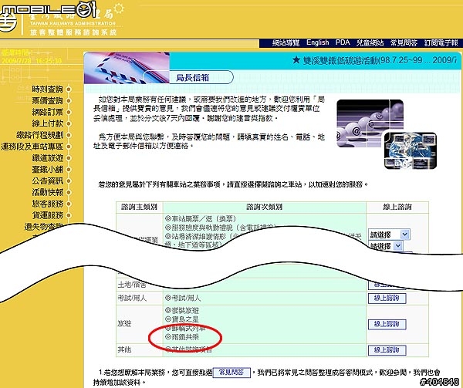The width and height of the screenshot is (463, 388).
Task: Click the bullet icon beside 票價查詢
Action: [x=69, y=100]
